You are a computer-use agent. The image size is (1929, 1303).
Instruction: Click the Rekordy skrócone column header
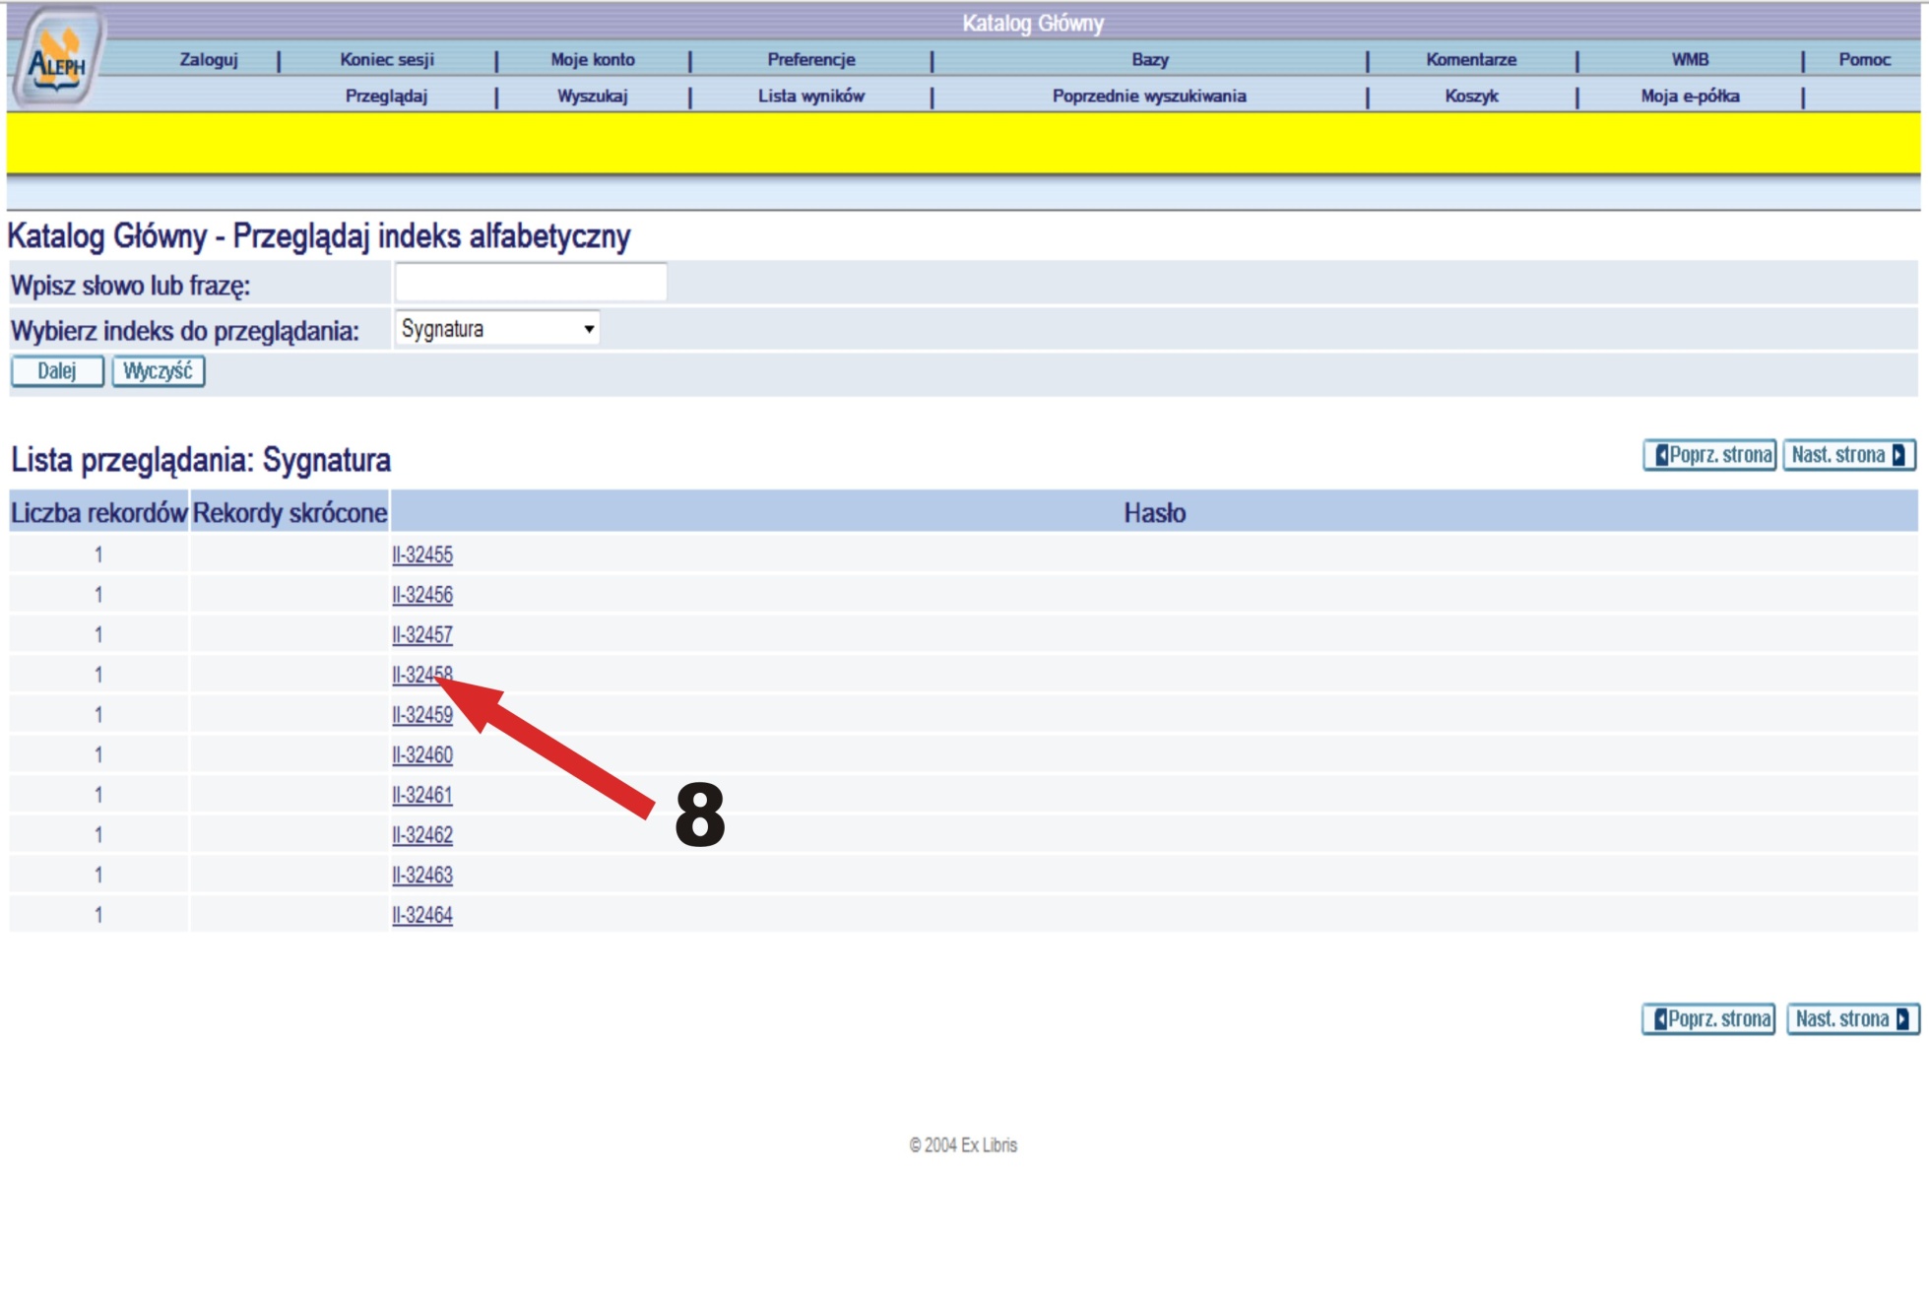tap(289, 512)
